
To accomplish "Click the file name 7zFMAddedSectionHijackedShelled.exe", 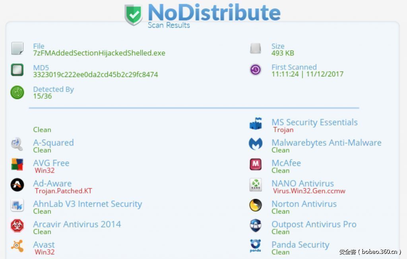I will [99, 53].
